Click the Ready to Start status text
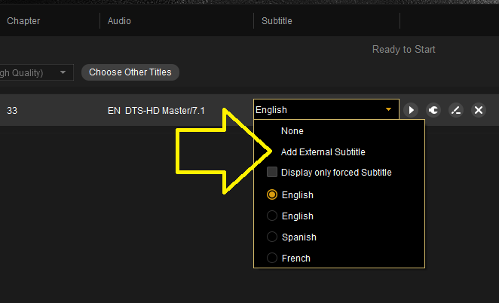 (403, 50)
